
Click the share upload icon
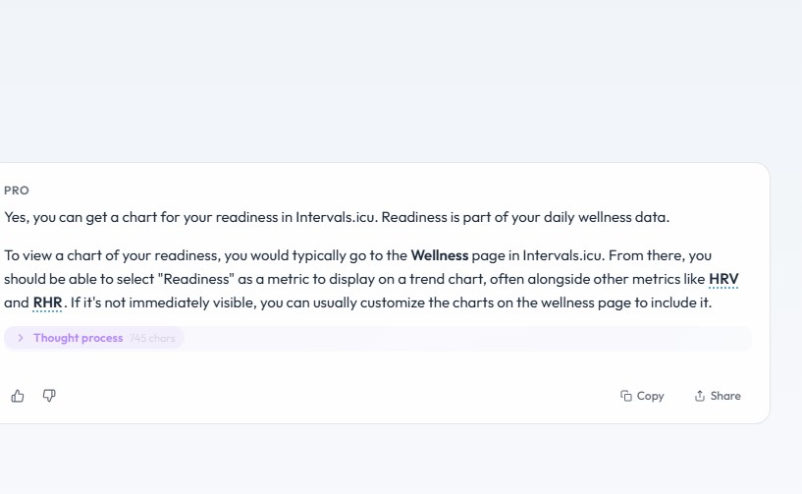click(x=700, y=396)
